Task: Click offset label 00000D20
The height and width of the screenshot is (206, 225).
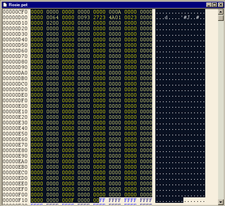Action: pyautogui.click(x=15, y=28)
